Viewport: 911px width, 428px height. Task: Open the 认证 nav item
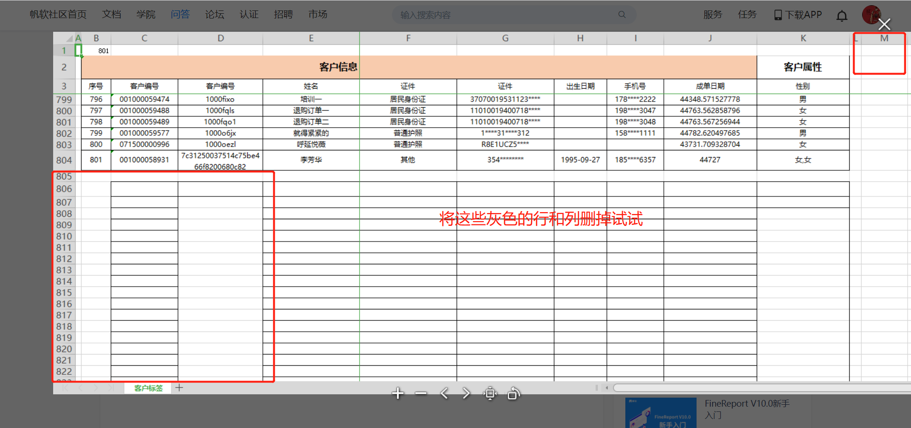point(249,15)
